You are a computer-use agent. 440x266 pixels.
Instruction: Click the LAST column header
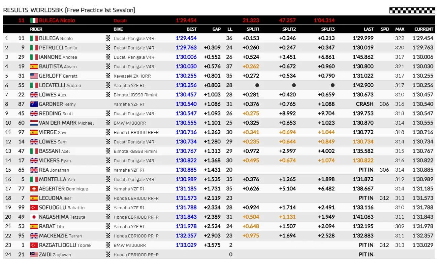click(369, 29)
